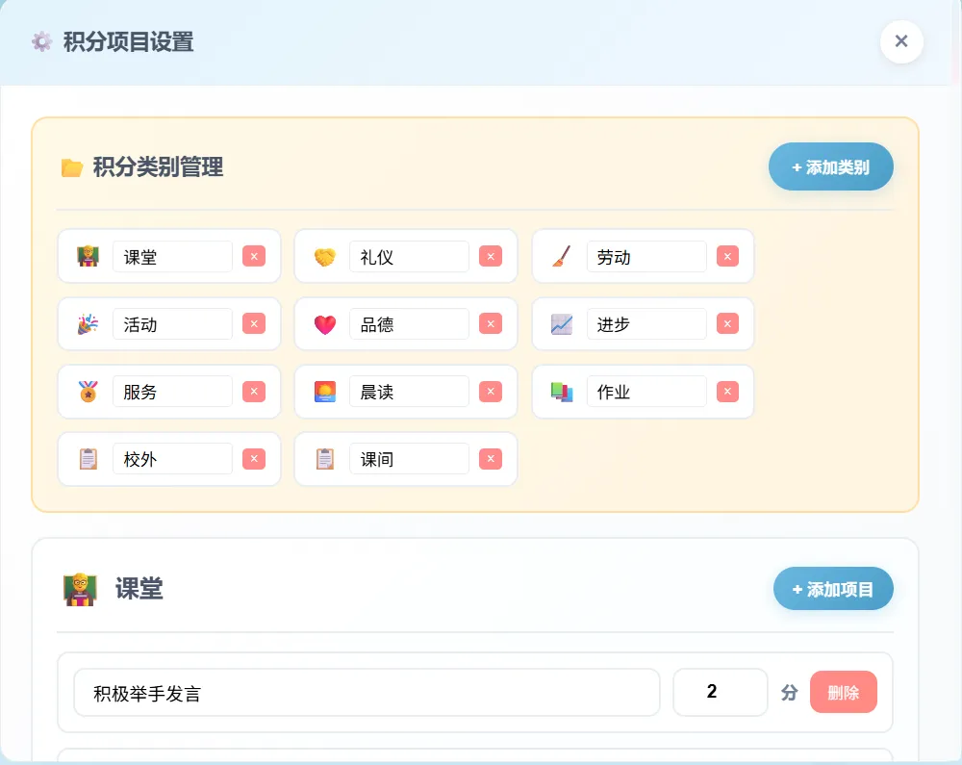962x765 pixels.
Task: Click the books icon for 作业 category
Action: tap(562, 392)
